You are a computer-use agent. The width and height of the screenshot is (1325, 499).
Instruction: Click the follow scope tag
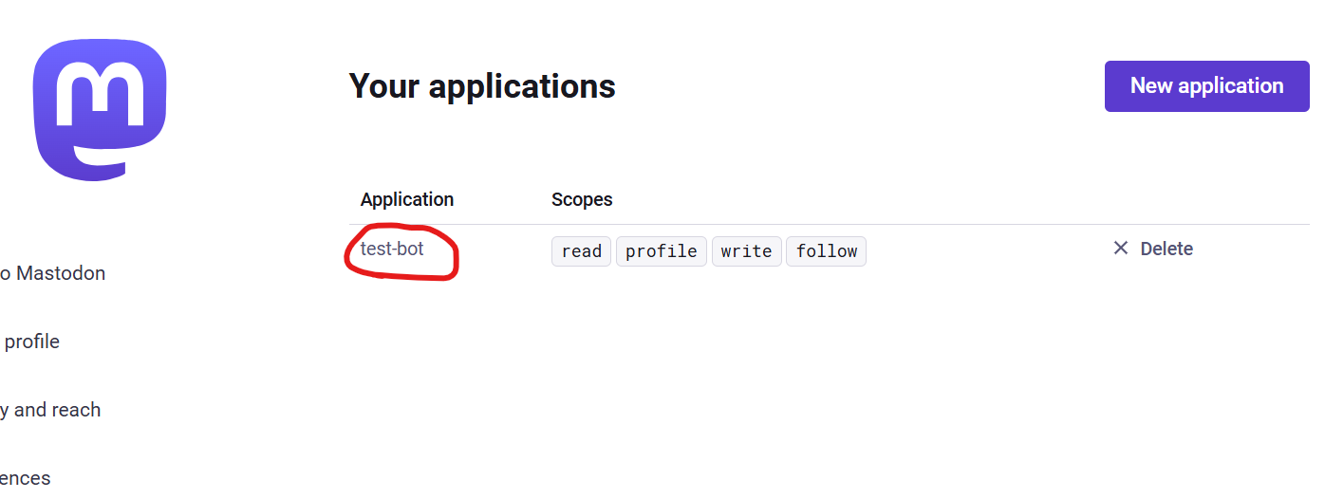[826, 251]
